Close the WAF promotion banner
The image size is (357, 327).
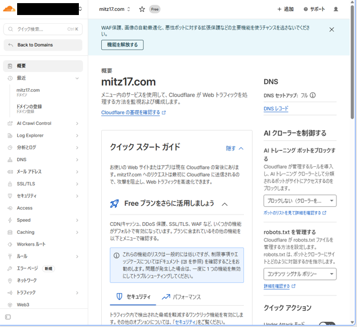[332, 30]
